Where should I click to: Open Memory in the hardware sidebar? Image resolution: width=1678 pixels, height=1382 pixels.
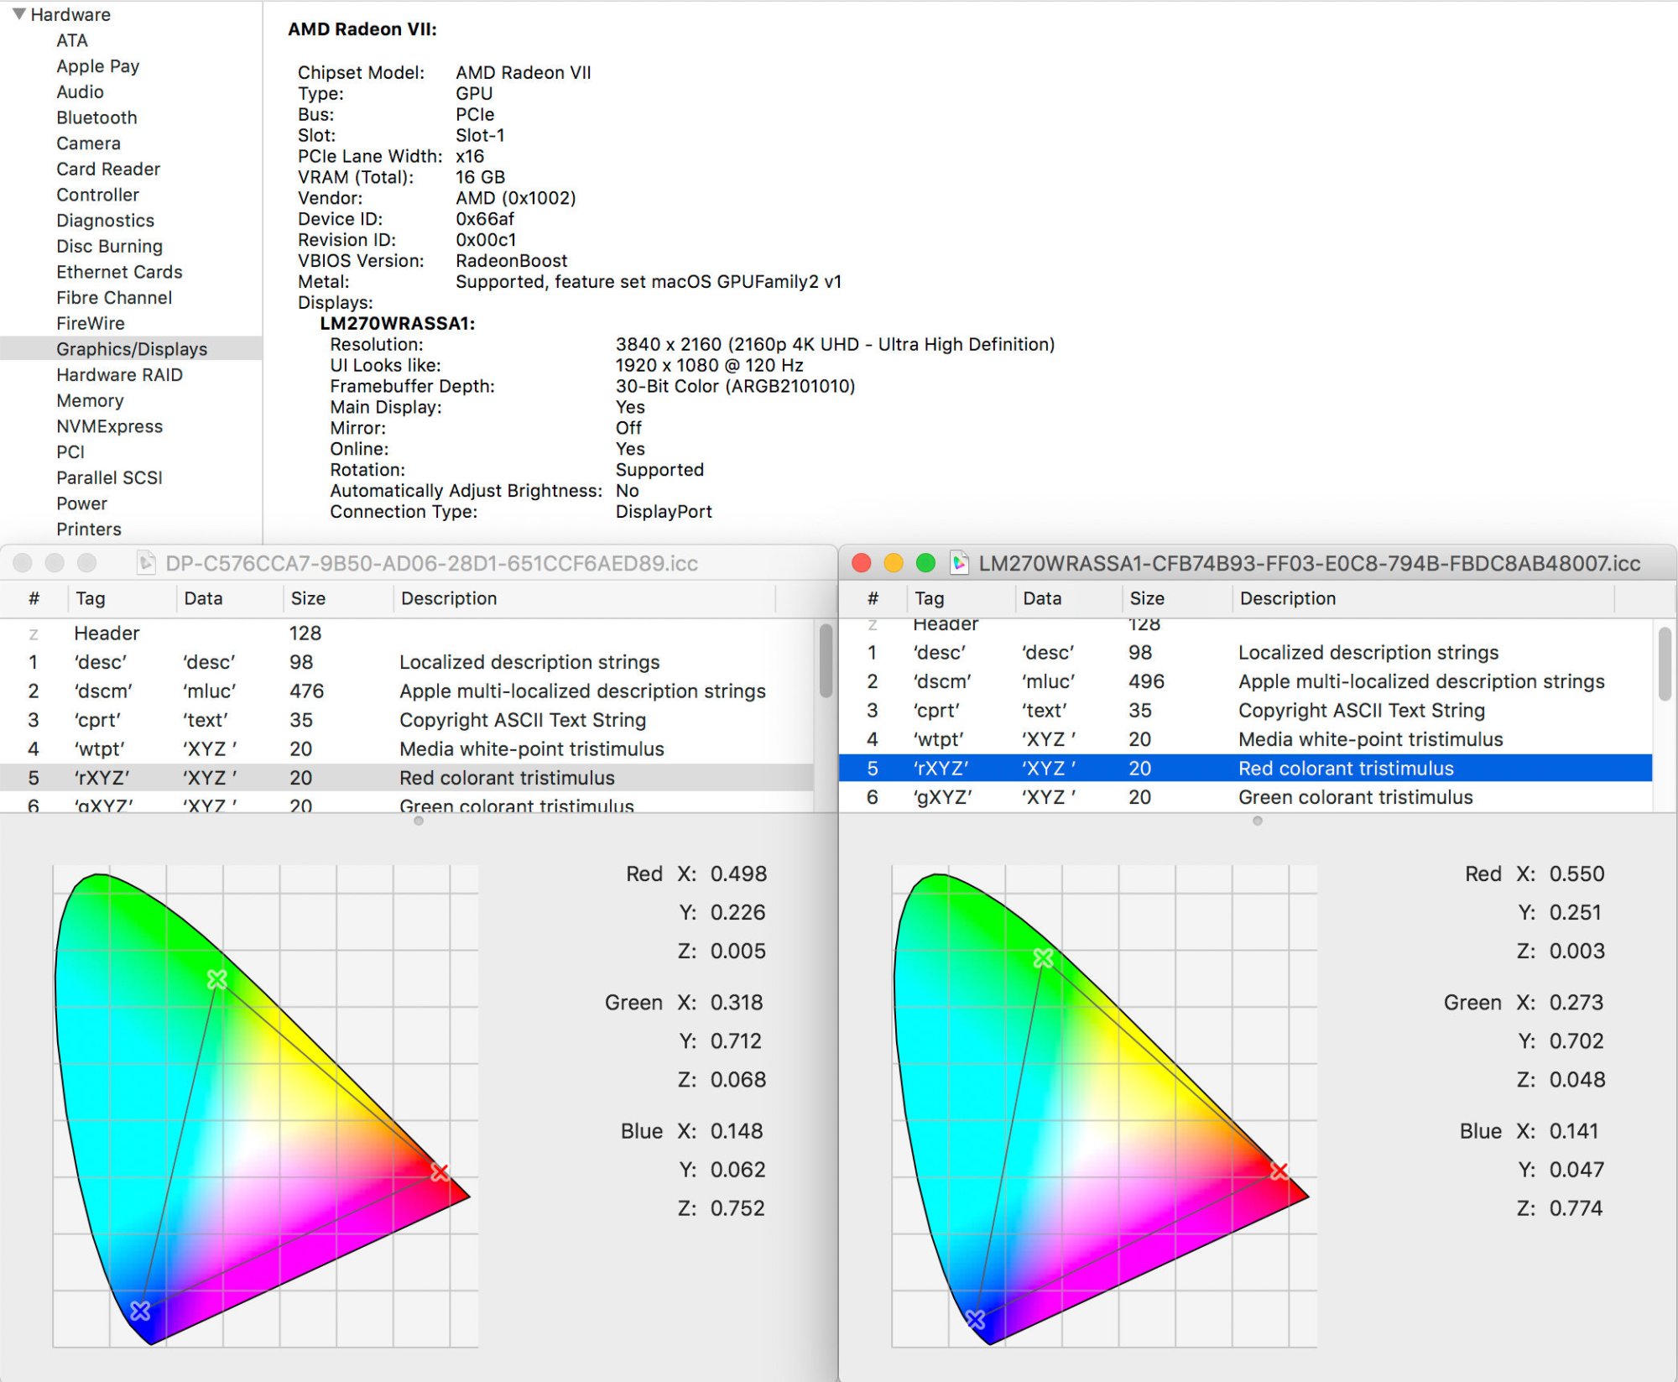pyautogui.click(x=90, y=400)
